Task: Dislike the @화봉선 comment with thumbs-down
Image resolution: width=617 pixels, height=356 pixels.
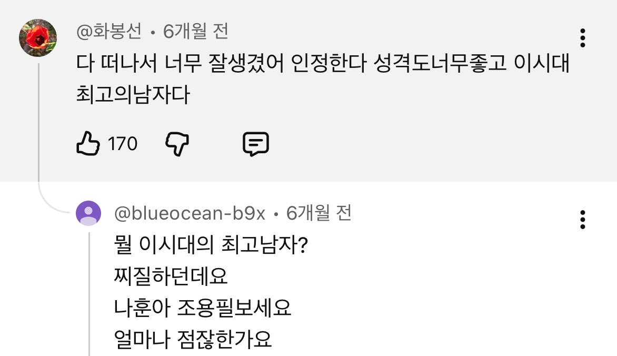Action: pyautogui.click(x=177, y=144)
